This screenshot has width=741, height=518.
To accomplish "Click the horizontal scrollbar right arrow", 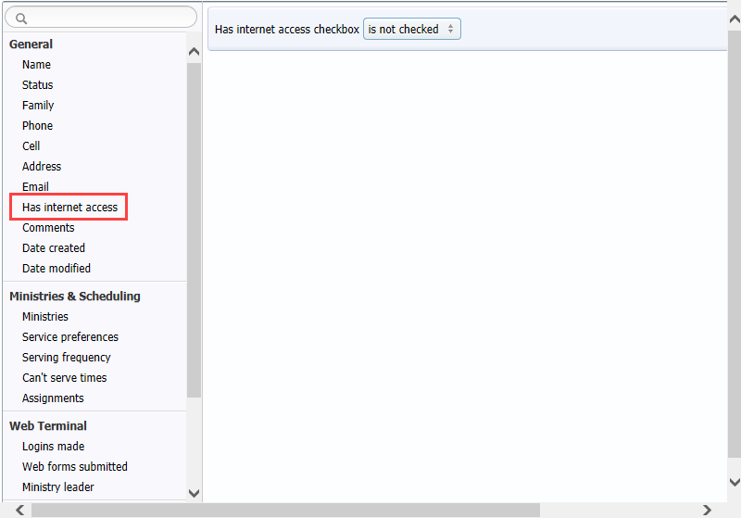I will (x=707, y=510).
